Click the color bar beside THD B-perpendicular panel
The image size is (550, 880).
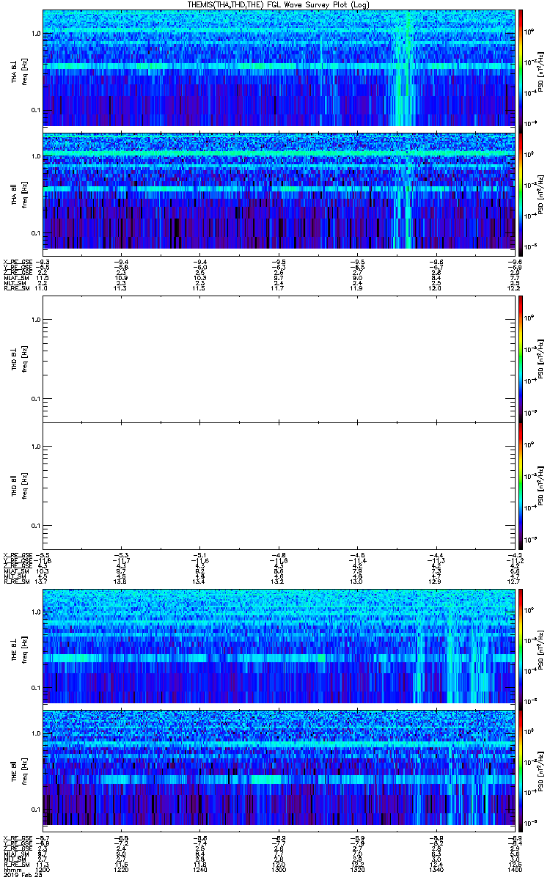pos(521,358)
